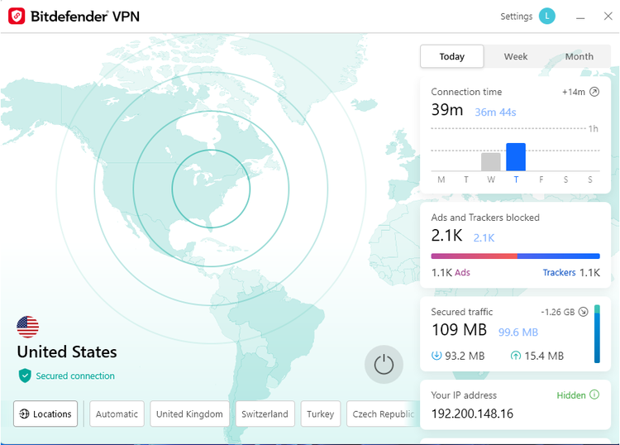This screenshot has width=620, height=445.
Task: Open the Locations list
Action: [x=45, y=414]
